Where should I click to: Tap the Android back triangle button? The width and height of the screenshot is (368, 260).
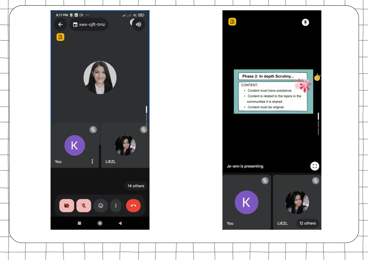[120, 223]
